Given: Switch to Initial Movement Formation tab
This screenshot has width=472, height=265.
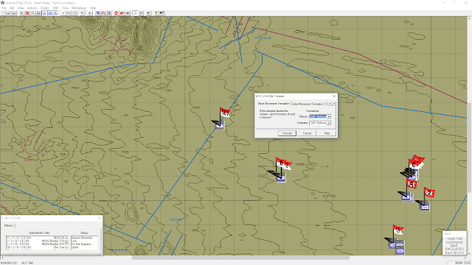Looking at the screenshot, I should click(308, 104).
